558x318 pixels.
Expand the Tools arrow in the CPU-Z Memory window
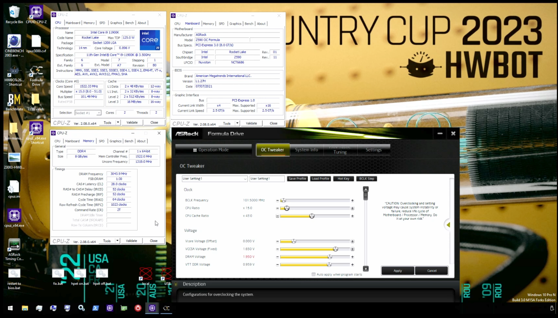click(x=117, y=241)
